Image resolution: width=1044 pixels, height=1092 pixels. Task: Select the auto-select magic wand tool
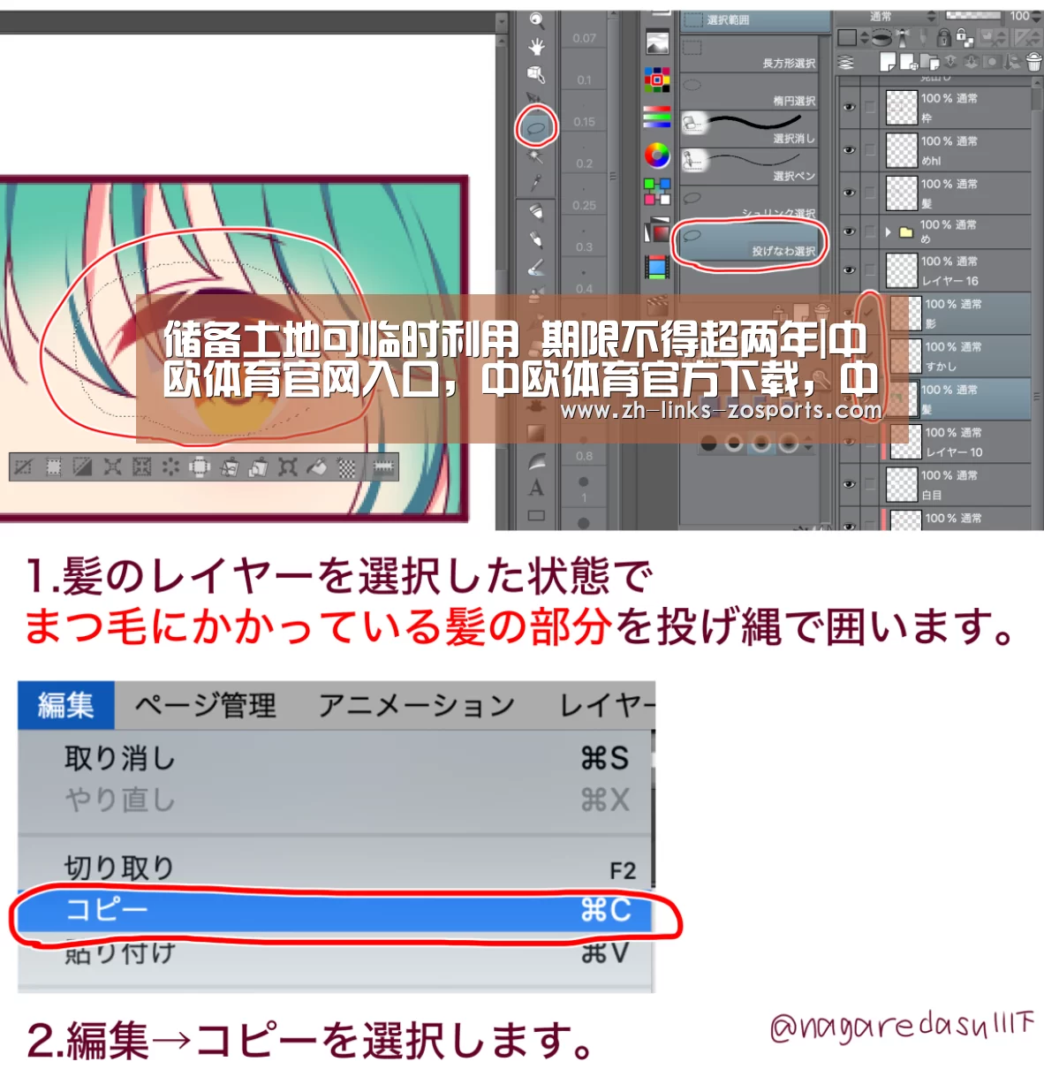pos(535,156)
